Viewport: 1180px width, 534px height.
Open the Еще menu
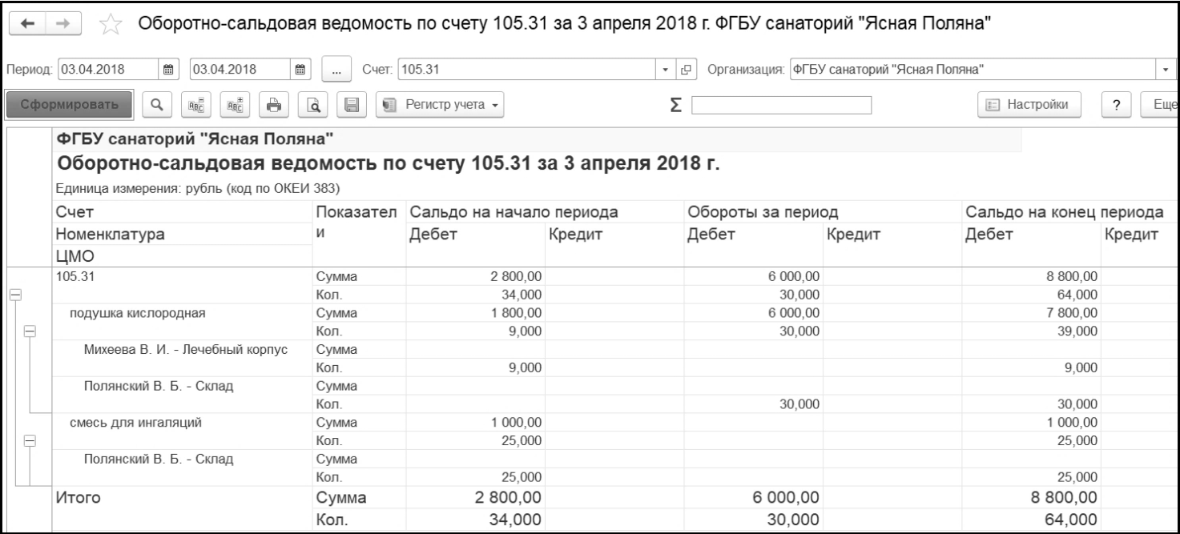tap(1162, 105)
